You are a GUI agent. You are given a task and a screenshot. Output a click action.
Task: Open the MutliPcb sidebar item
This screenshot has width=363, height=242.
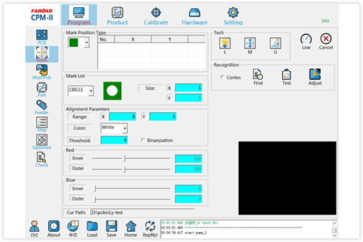pos(42,72)
